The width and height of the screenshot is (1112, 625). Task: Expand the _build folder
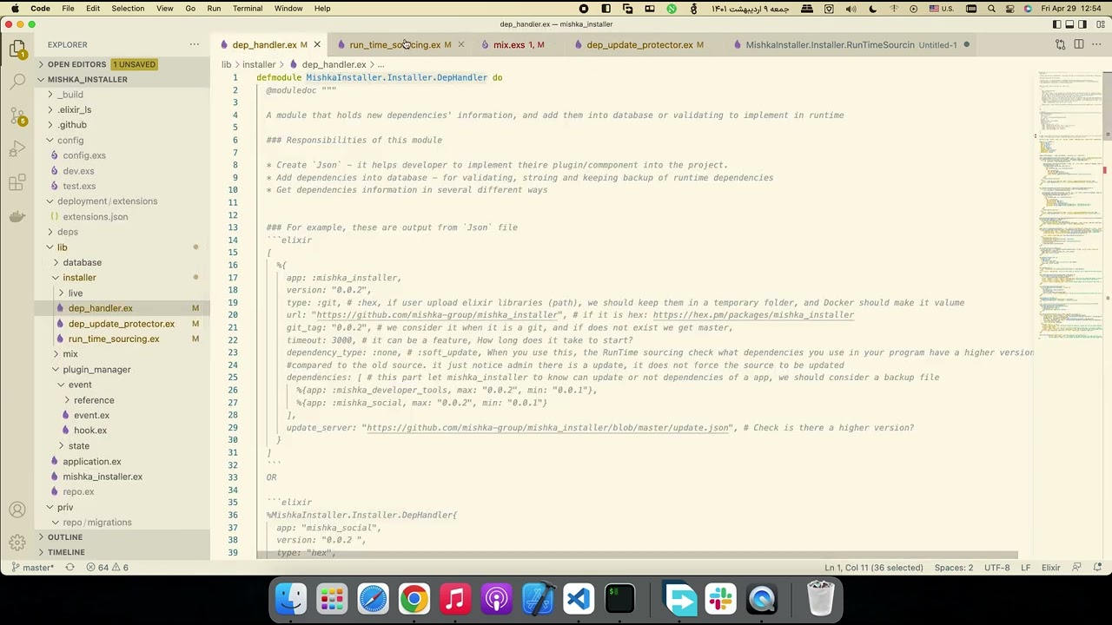[x=122, y=95]
